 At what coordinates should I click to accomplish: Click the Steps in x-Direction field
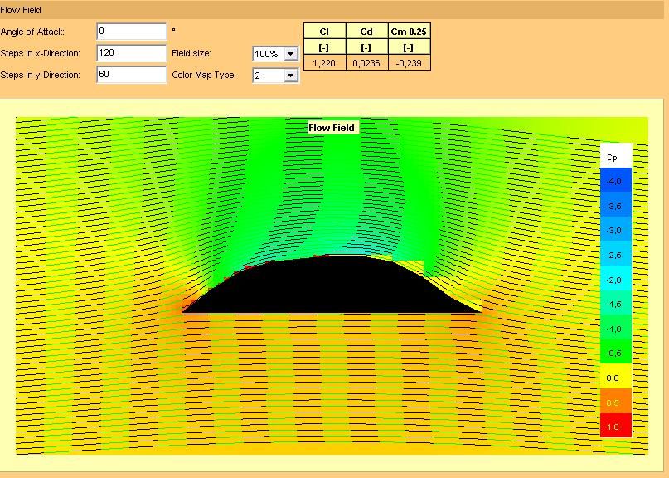pyautogui.click(x=131, y=53)
